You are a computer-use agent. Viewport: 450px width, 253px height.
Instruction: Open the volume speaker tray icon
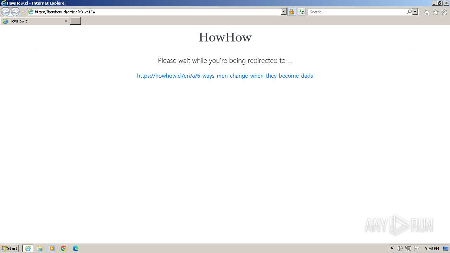coord(400,248)
